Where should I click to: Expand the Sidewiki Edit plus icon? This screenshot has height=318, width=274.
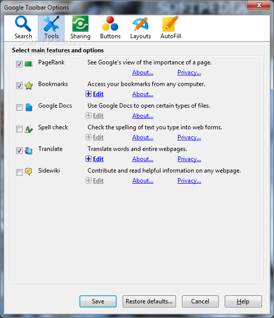point(88,181)
